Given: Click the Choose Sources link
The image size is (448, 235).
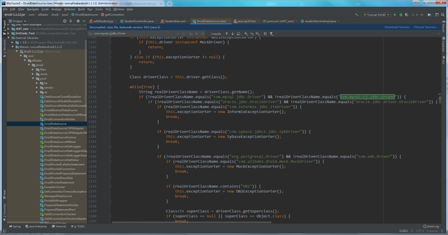Looking at the screenshot, I should 425,27.
